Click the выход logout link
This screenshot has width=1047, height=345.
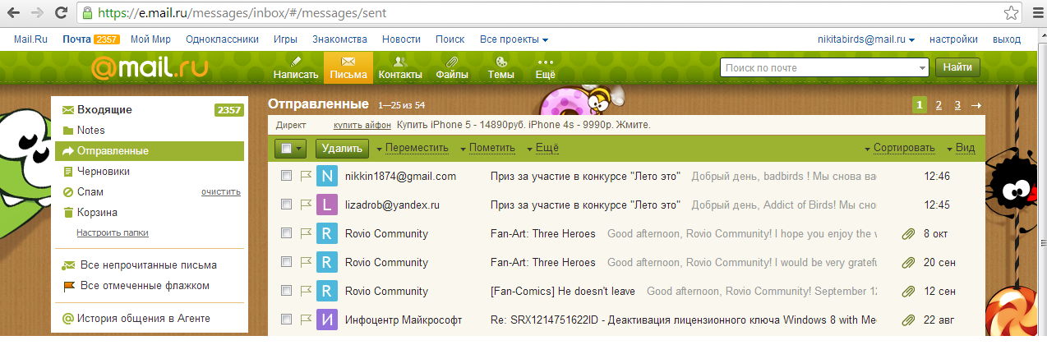click(1007, 39)
